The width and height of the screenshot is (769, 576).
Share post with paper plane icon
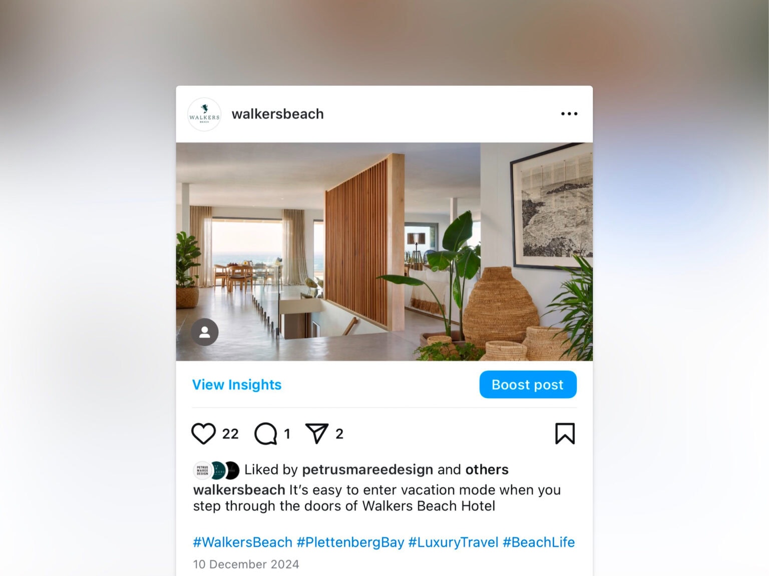317,433
